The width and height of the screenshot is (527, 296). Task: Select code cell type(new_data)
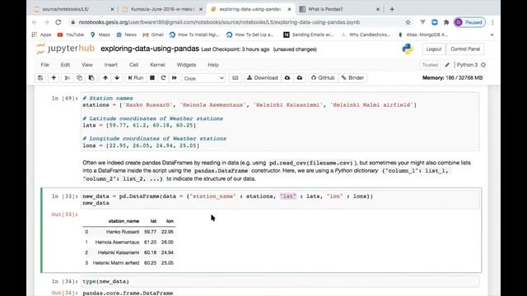click(280, 281)
